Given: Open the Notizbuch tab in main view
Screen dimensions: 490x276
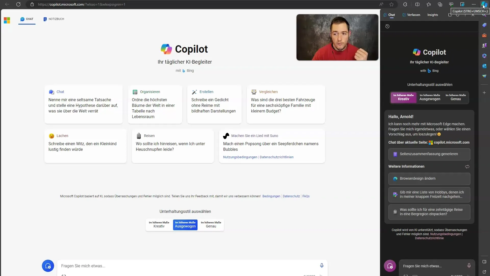Looking at the screenshot, I should coord(54,19).
